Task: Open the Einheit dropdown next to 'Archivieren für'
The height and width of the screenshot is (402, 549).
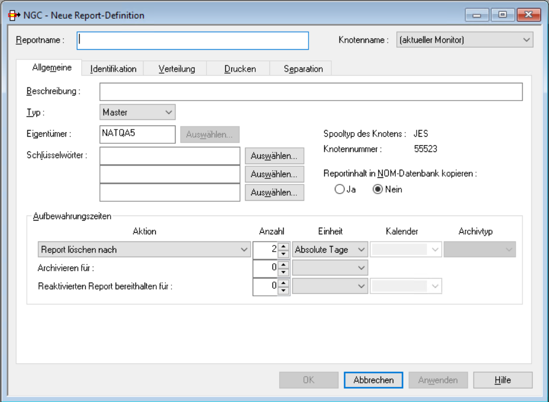Action: pos(360,268)
